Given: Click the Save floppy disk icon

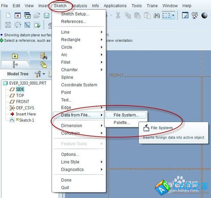Looking at the screenshot, I should point(46,16).
